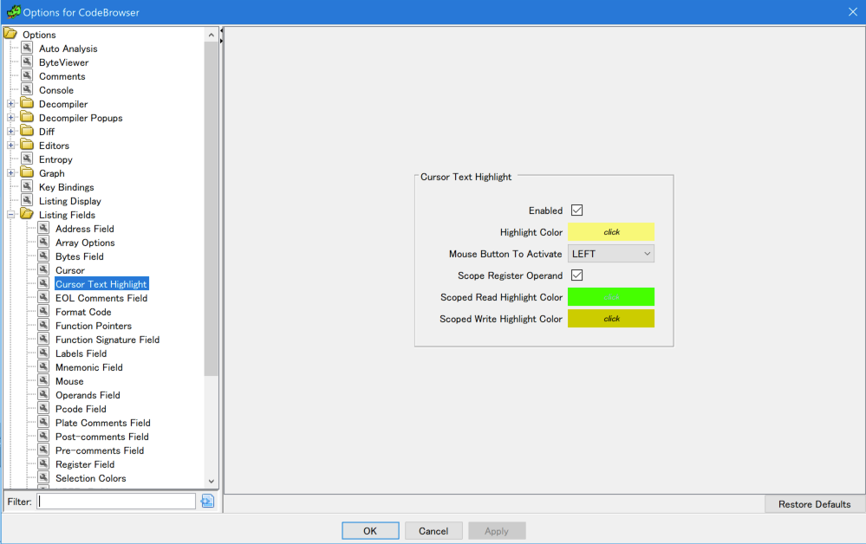Click the Graph folder icon

pos(27,172)
